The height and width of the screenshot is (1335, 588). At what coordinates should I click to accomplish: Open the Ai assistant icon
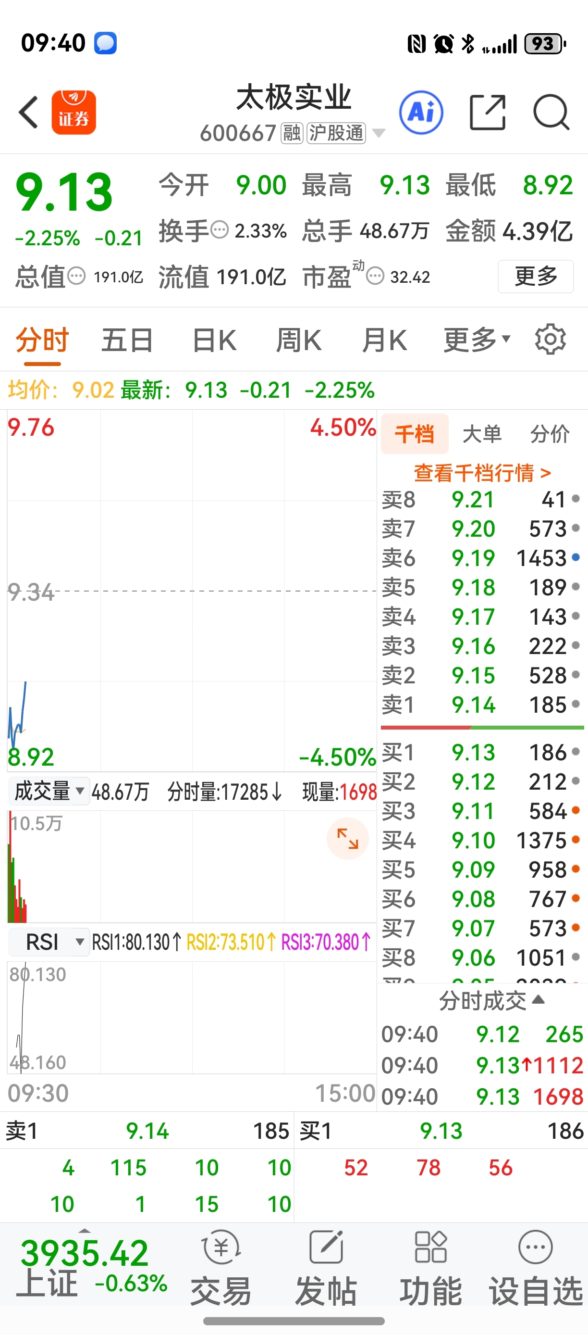(x=421, y=112)
